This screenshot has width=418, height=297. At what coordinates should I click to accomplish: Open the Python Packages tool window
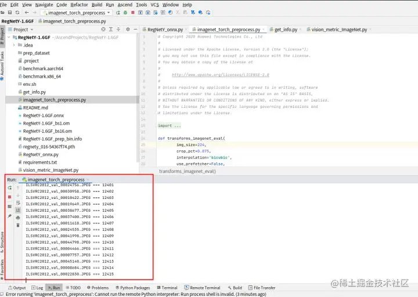(132, 288)
